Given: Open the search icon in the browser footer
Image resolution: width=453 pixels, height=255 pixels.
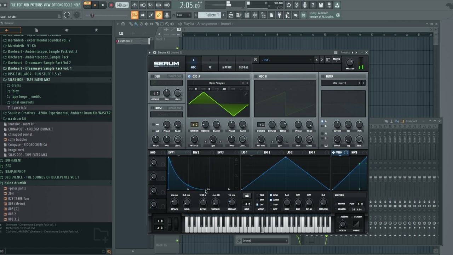Looking at the screenshot, I should [109, 251].
